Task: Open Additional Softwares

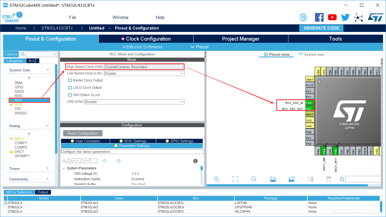Action: pos(142,47)
